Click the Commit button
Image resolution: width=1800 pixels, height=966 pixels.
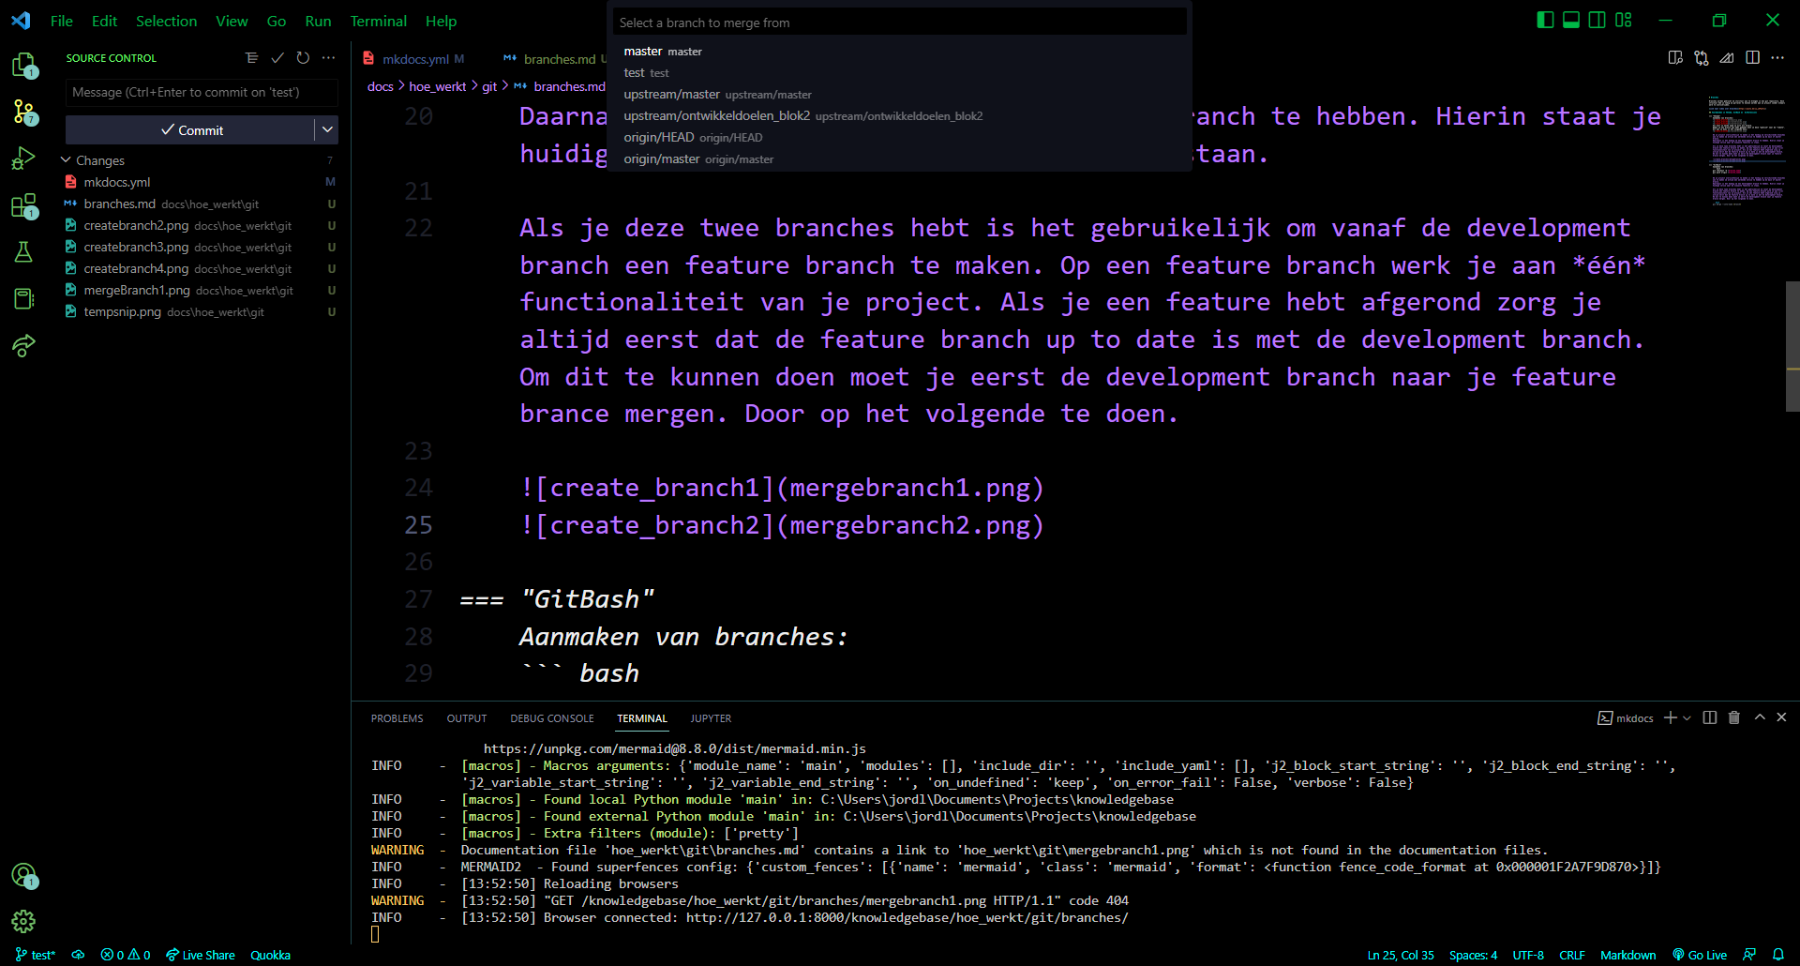pyautogui.click(x=190, y=129)
